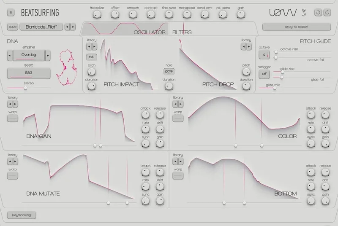Click Color library next arrow

[x=181, y=104]
